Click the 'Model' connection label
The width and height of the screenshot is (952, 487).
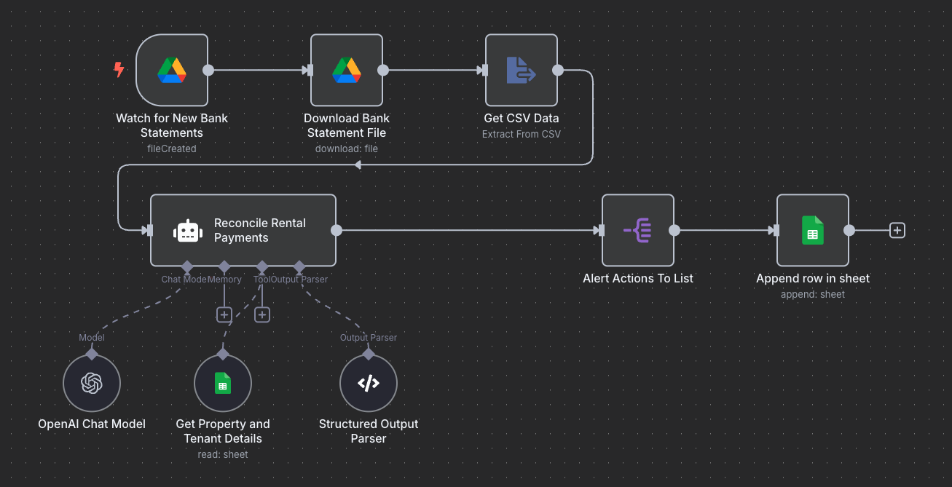(x=92, y=337)
